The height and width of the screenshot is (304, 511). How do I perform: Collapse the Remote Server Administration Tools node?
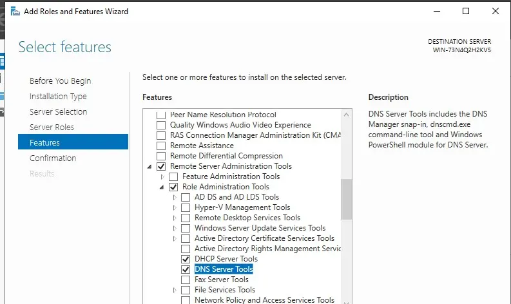(x=150, y=167)
